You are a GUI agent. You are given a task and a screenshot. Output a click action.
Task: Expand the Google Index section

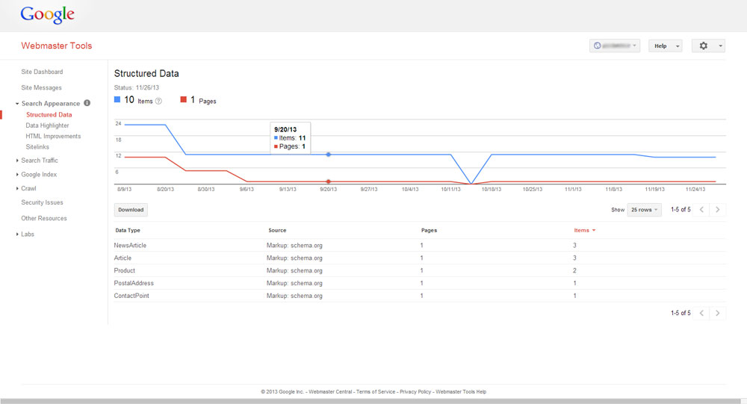click(x=38, y=175)
